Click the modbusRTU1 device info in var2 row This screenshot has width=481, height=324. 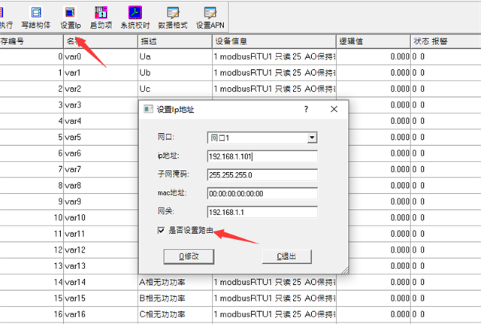point(274,89)
